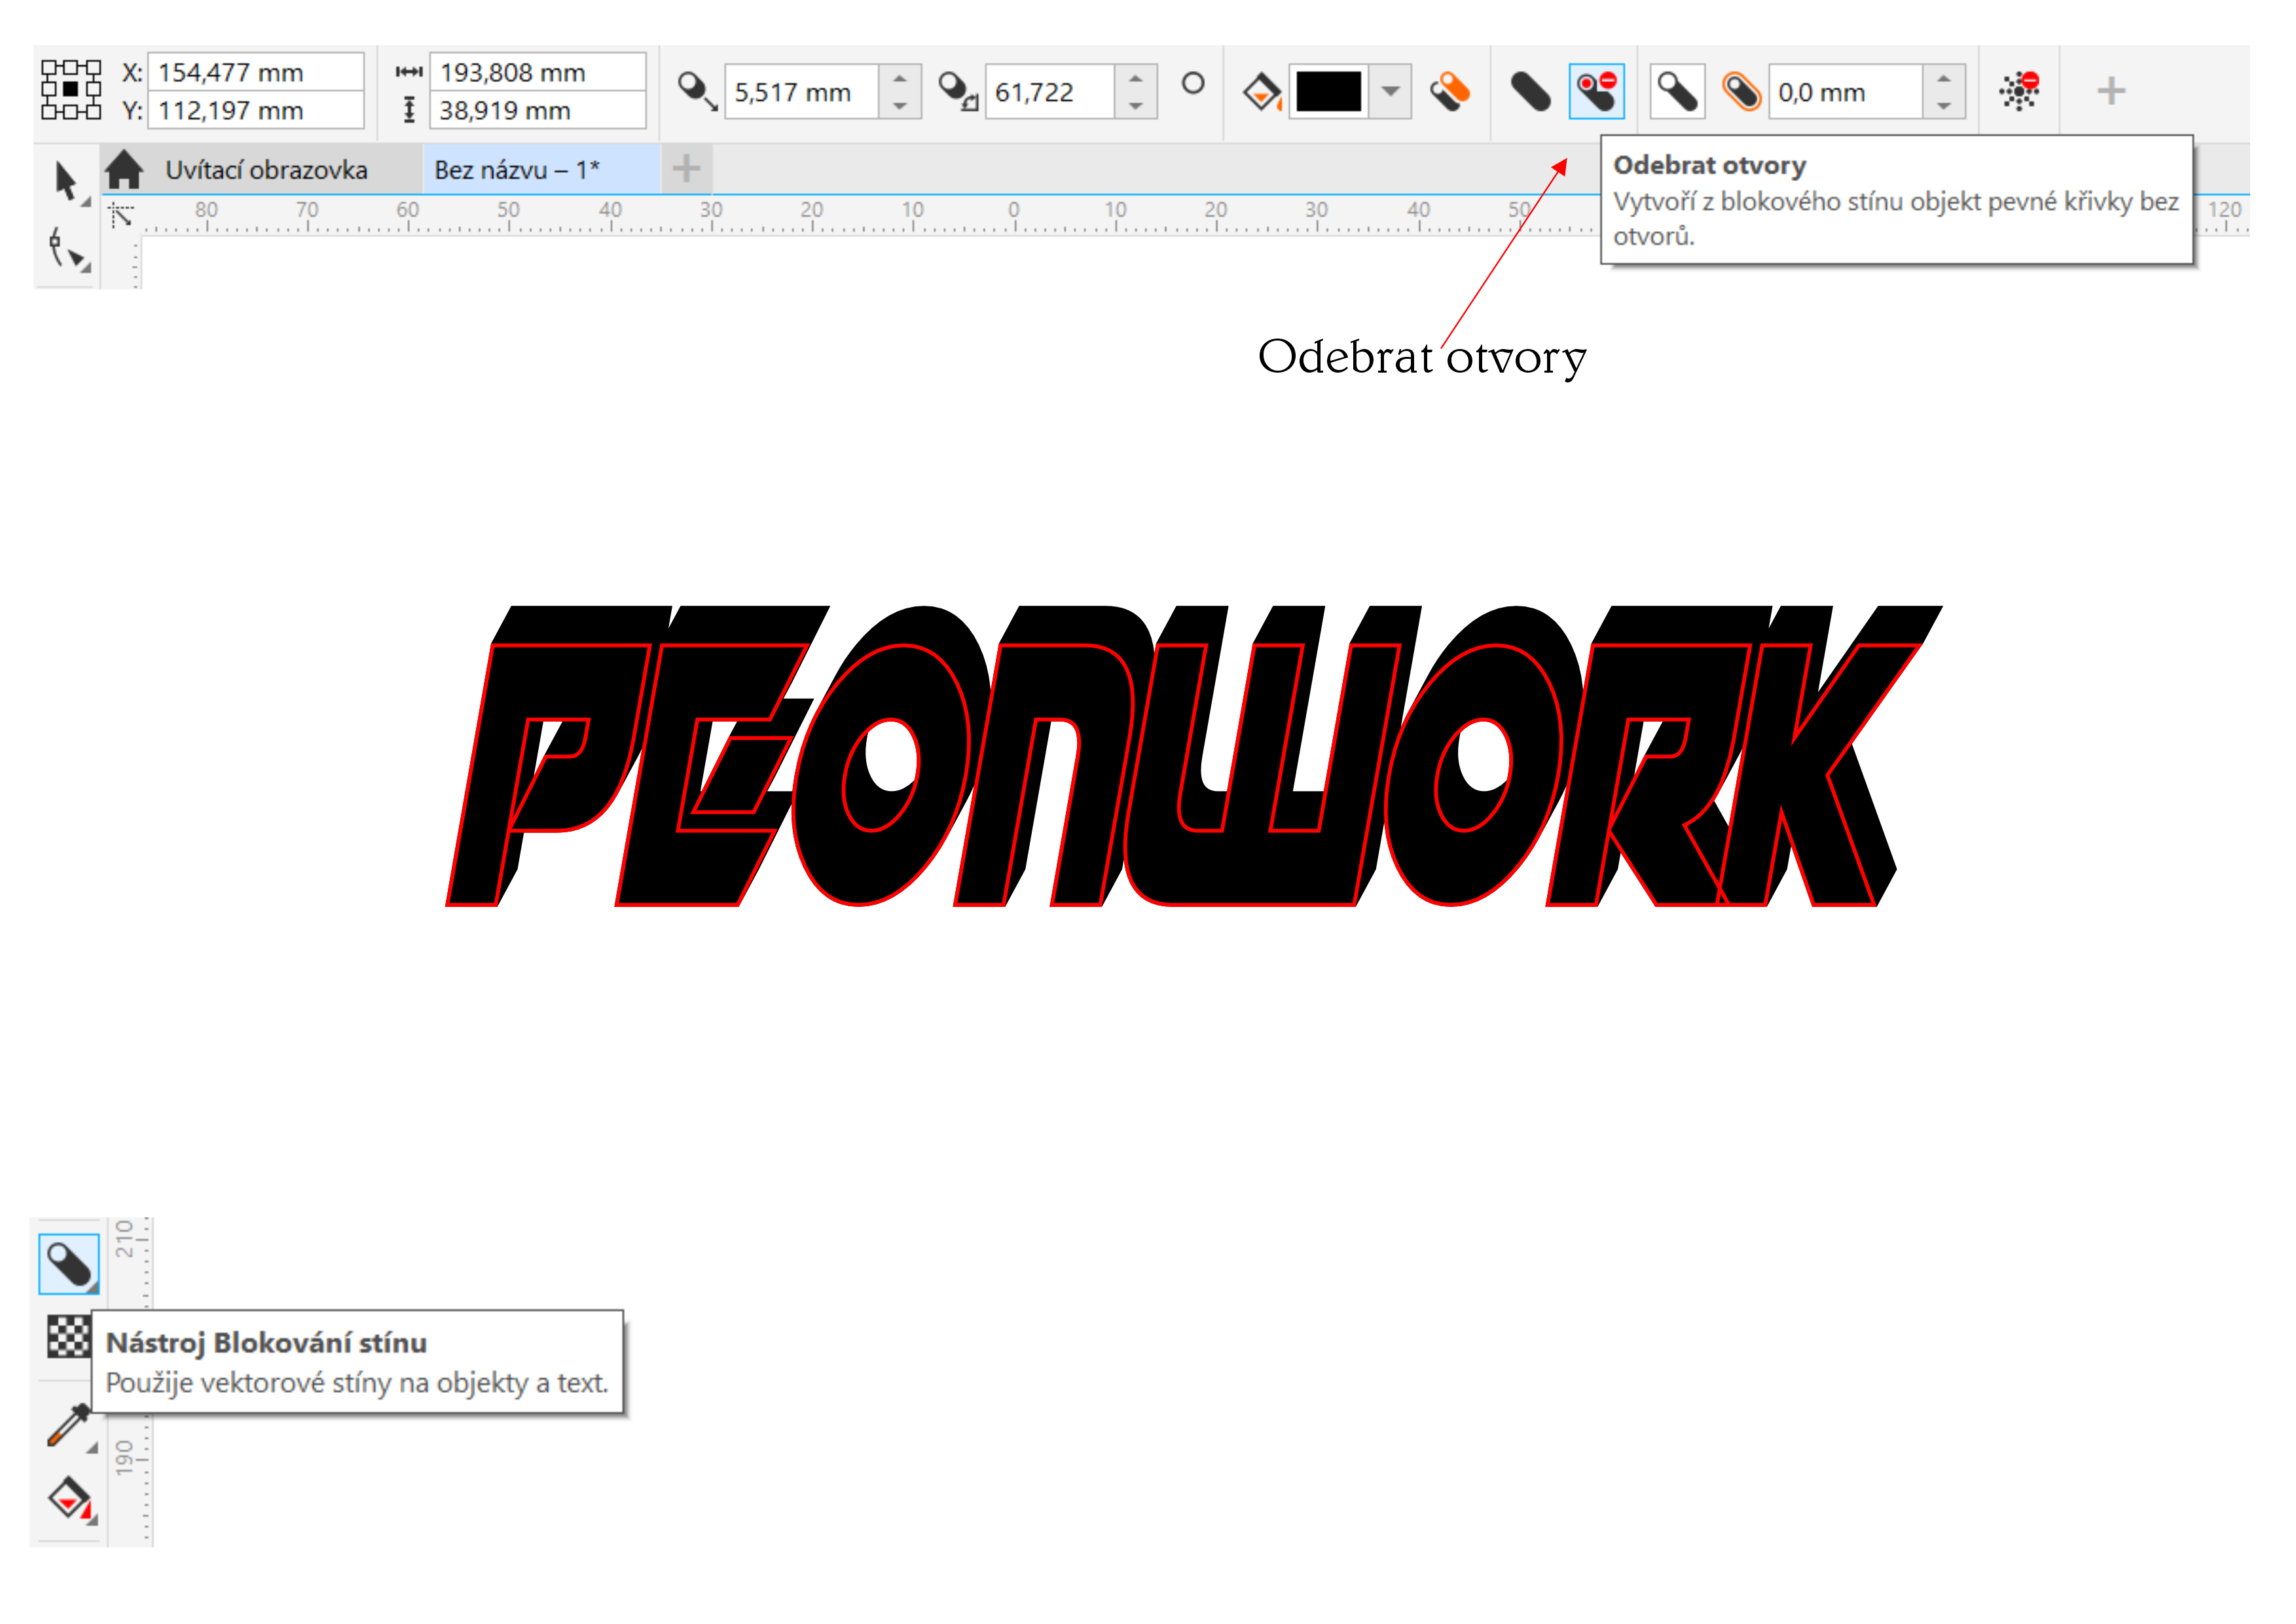Select the Interactive Fill tool
Image resolution: width=2296 pixels, height=1624 pixels.
69,1498
